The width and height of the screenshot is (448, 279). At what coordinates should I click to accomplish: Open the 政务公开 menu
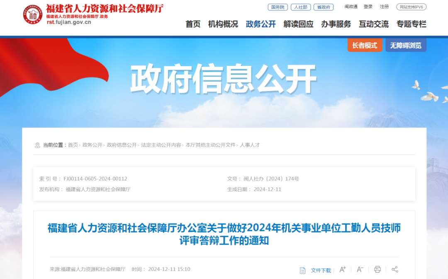click(261, 24)
